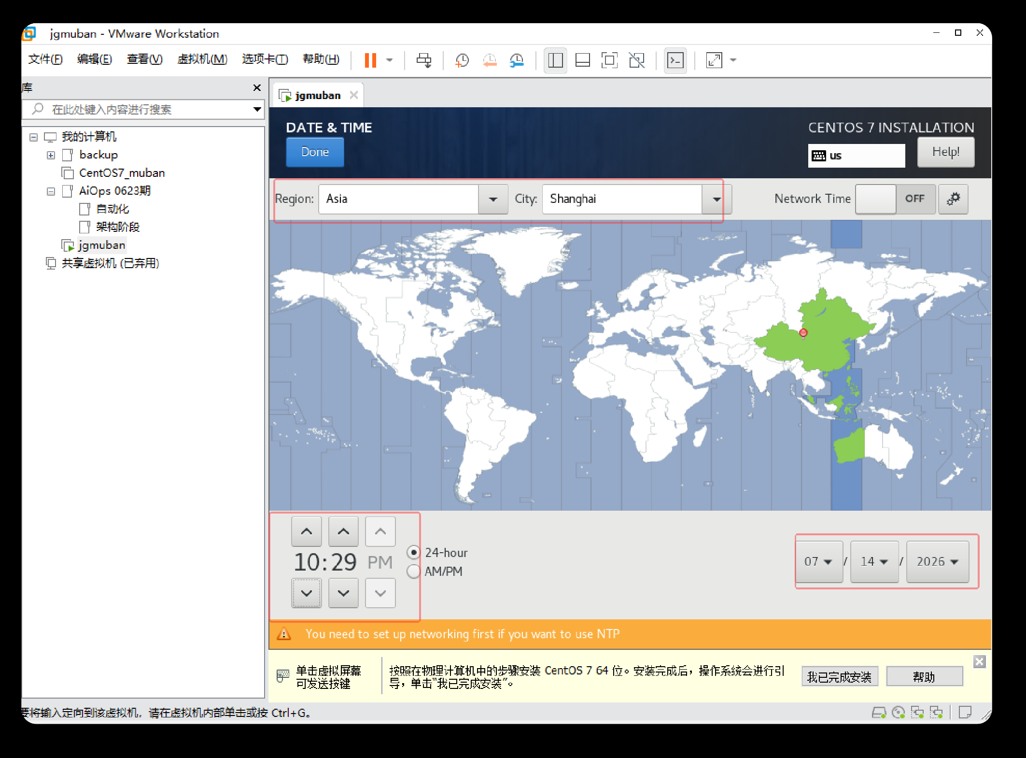Click the message log status icon
Image resolution: width=1026 pixels, height=758 pixels.
(965, 713)
